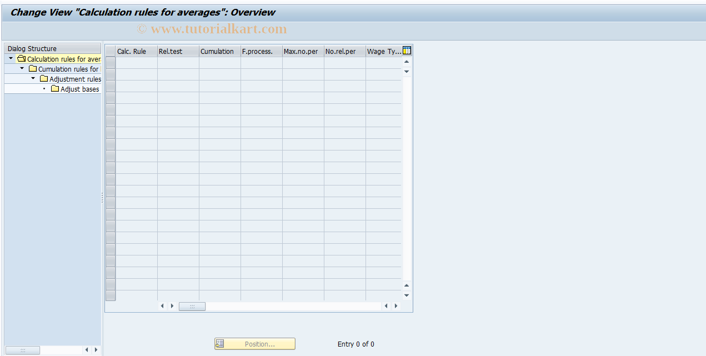Collapse the Cumulation rules tree arrow
Screen dimensions: 706x356
coord(22,68)
